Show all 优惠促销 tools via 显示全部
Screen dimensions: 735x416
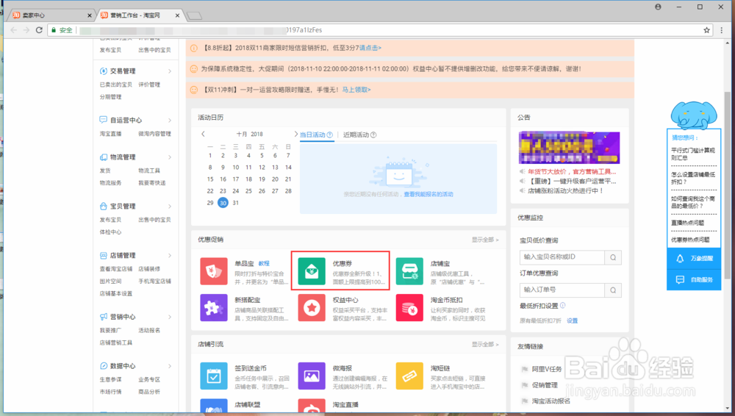coord(485,240)
